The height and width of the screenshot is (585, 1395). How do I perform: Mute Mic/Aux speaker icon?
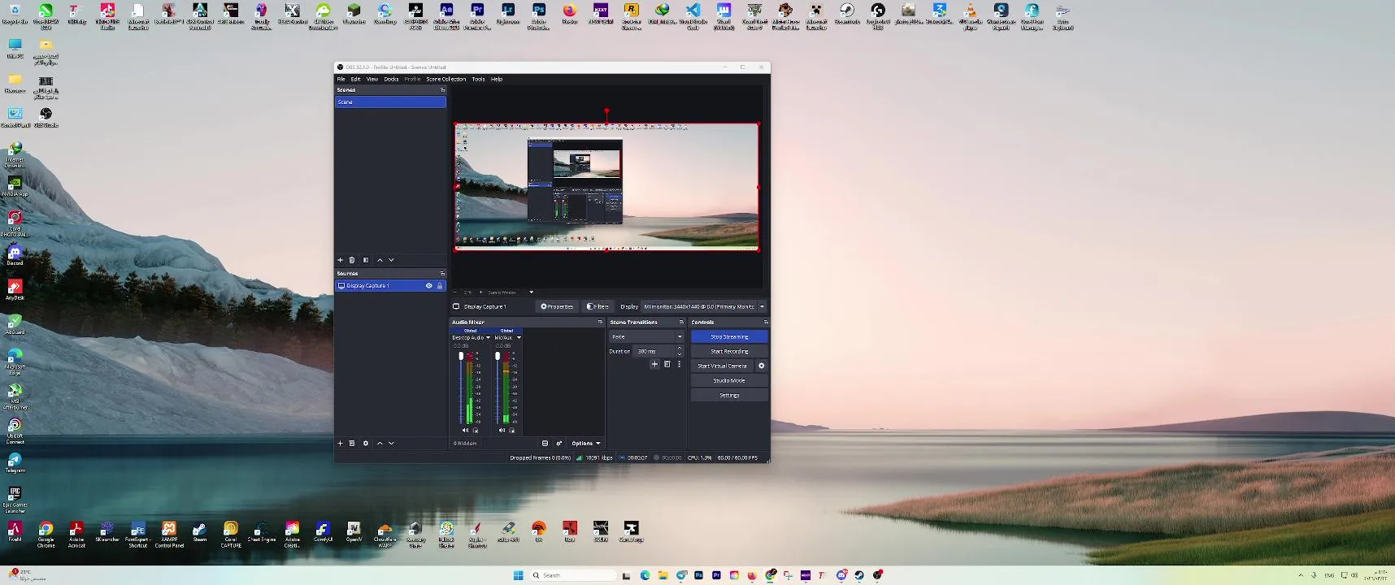502,431
